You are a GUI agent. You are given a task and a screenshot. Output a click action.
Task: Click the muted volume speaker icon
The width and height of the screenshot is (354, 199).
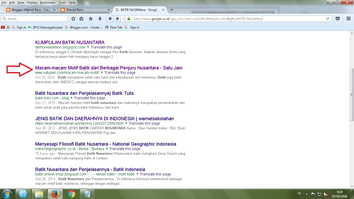point(326,194)
